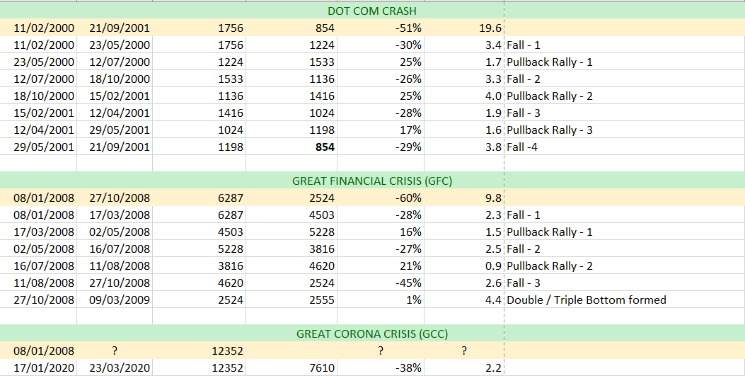The image size is (745, 376).
Task: Select the GREAT CORONA CRISIS (GCC) header
Action: click(x=372, y=334)
